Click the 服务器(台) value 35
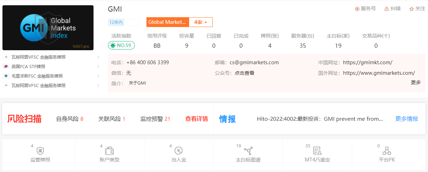The image size is (428, 172). 303,46
